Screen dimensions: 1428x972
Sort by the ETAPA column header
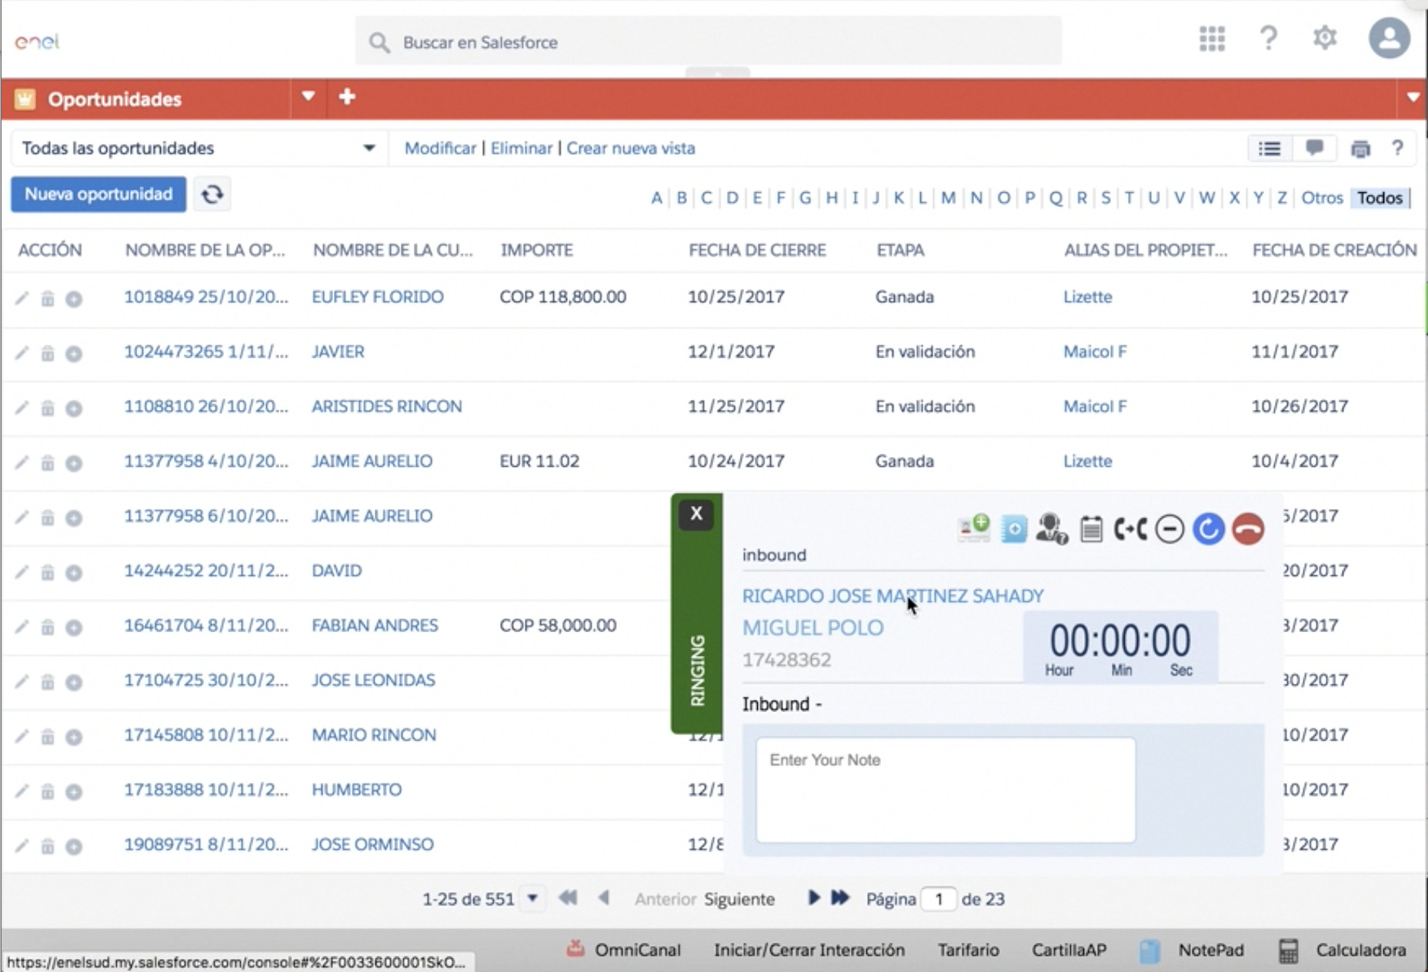900,250
